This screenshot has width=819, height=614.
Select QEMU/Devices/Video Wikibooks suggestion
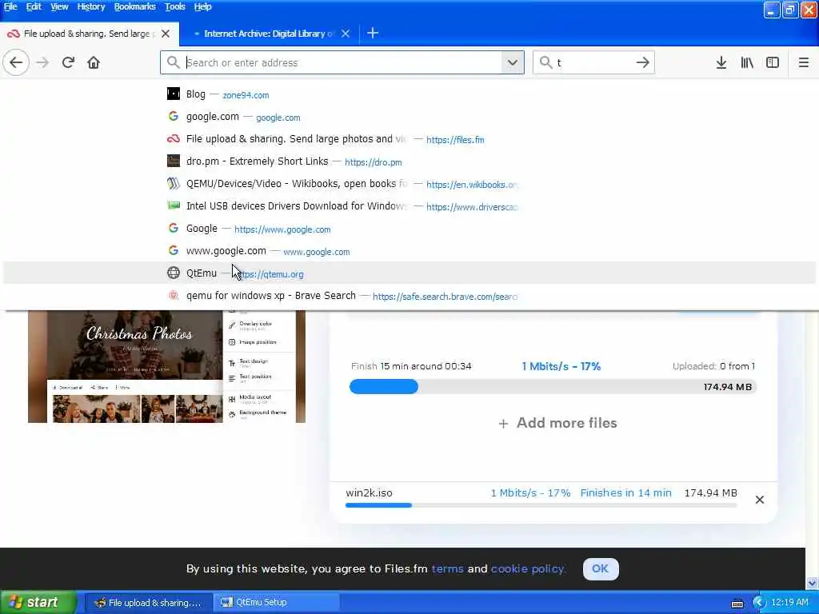(409, 184)
